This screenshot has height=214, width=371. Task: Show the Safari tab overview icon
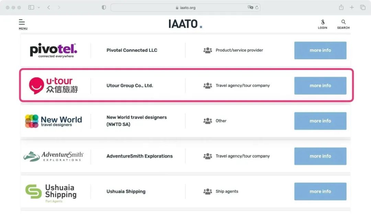point(362,8)
